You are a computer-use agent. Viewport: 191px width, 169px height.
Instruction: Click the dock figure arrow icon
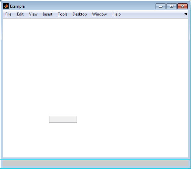tap(185, 14)
